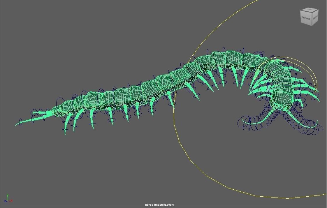Click the right face of the ViewCube
Viewport: 327px width, 208px height.
[x=316, y=18]
